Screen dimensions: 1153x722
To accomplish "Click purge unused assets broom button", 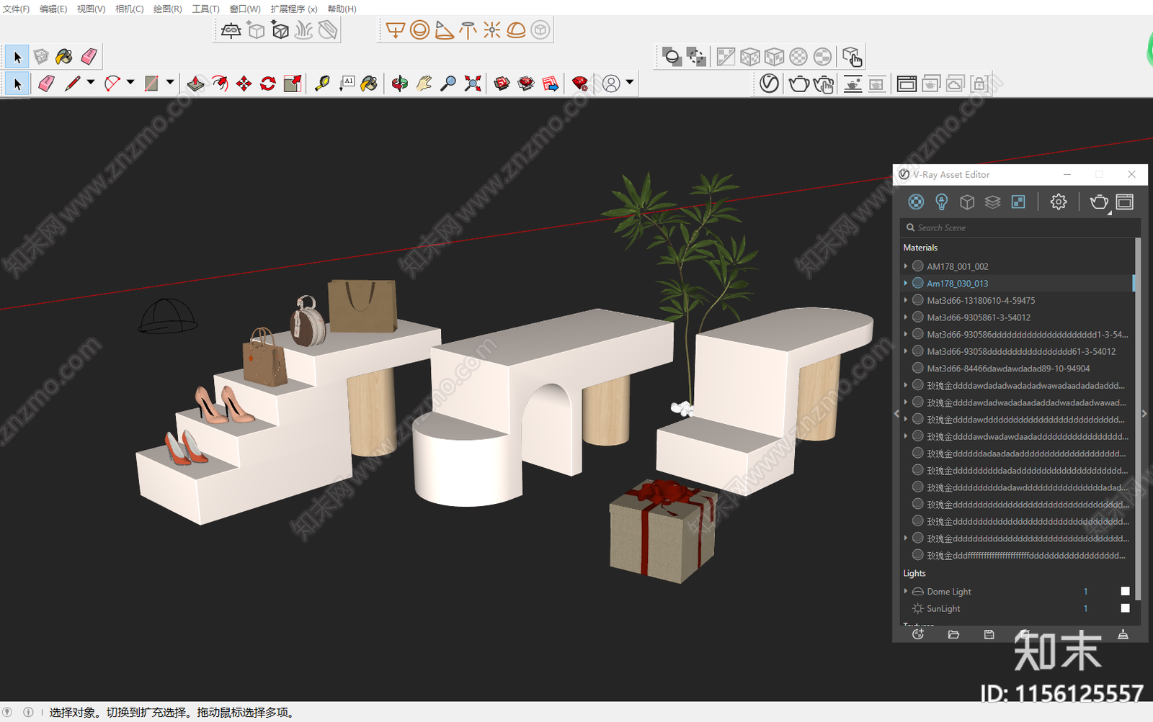I will pos(1123,635).
